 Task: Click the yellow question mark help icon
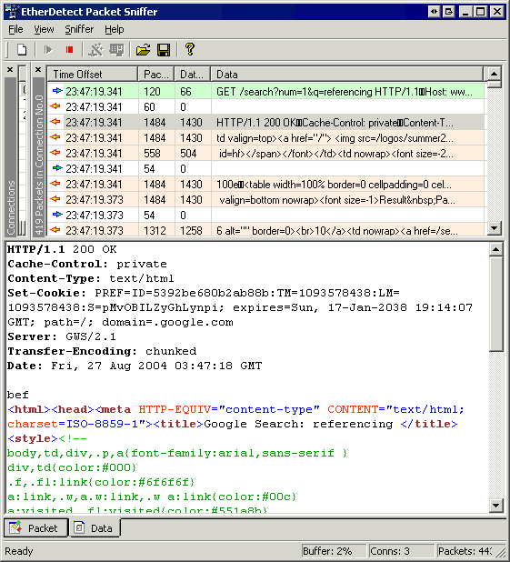click(190, 49)
